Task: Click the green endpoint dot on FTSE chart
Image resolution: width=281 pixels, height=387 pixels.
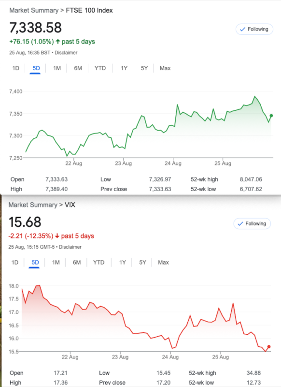Action: click(x=271, y=116)
